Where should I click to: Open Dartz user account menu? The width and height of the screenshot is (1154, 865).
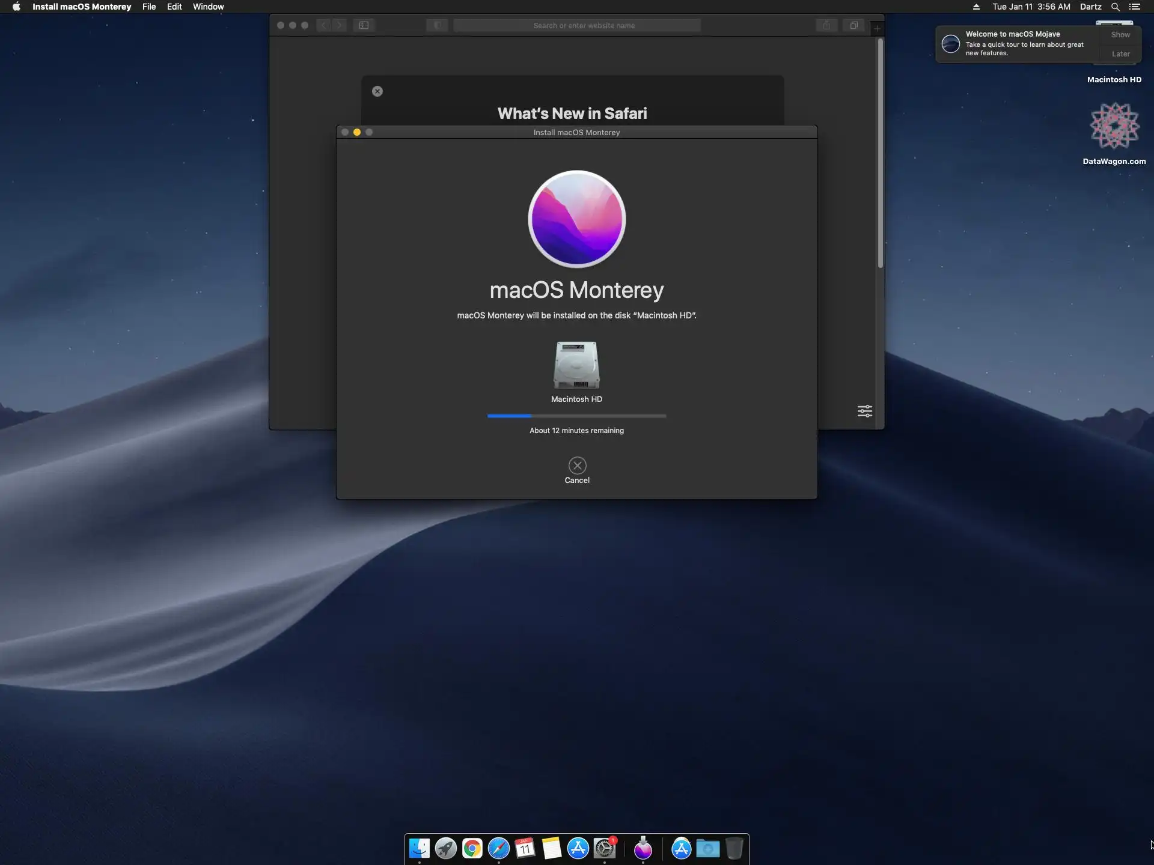1090,7
